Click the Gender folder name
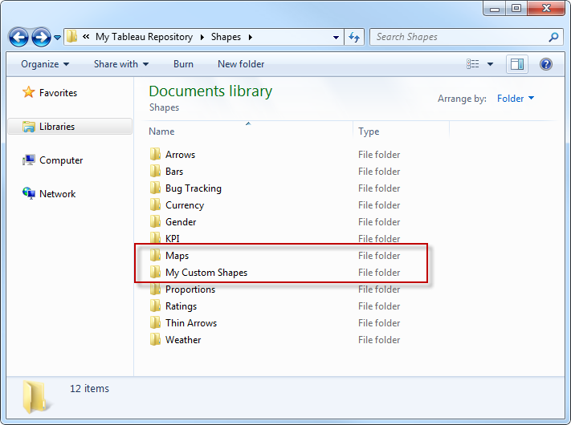The image size is (571, 425). 181,222
